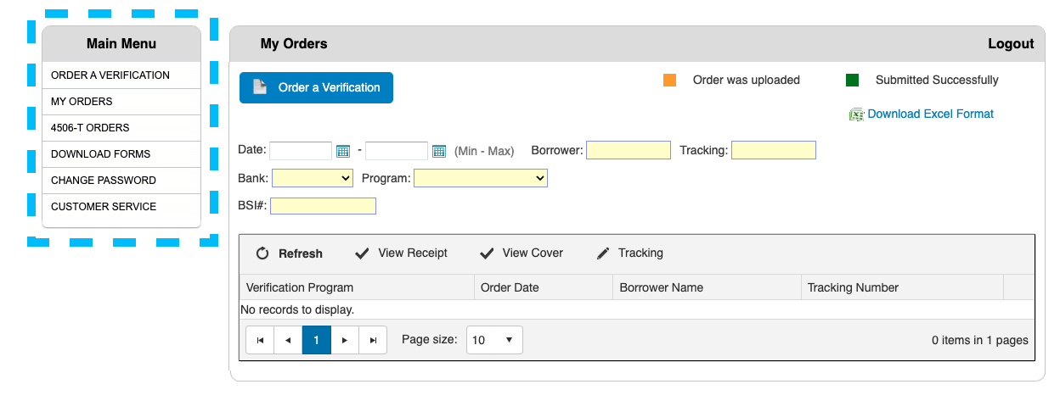This screenshot has height=401, width=1060.
Task: Open Customer Service menu item
Action: (121, 207)
